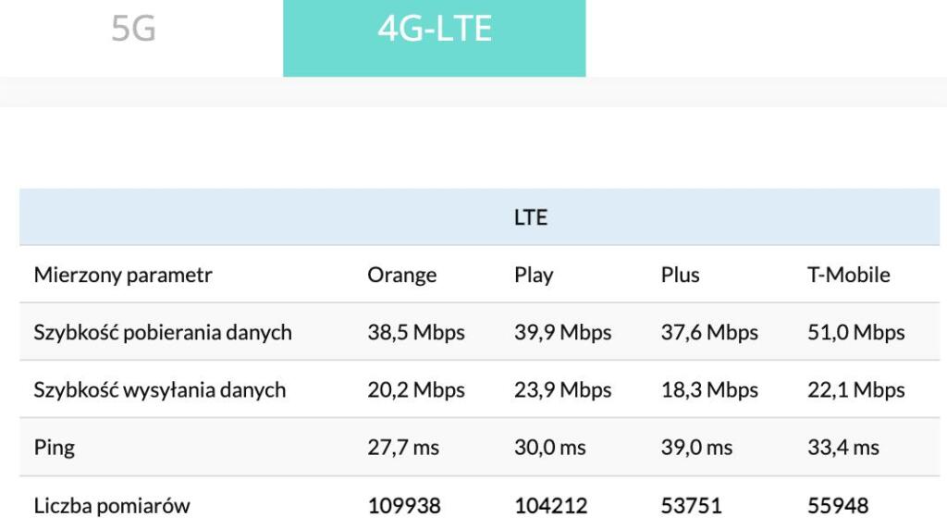Click Plus upload speed 18,3 Mbps

coord(709,390)
